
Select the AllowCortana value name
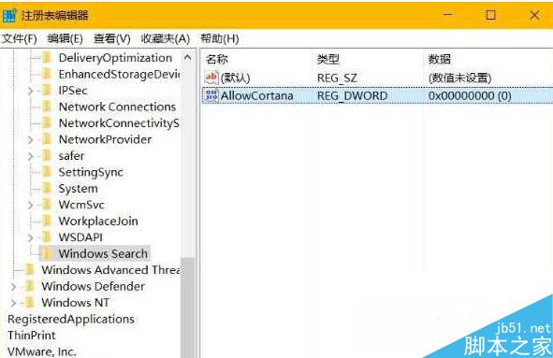point(256,95)
